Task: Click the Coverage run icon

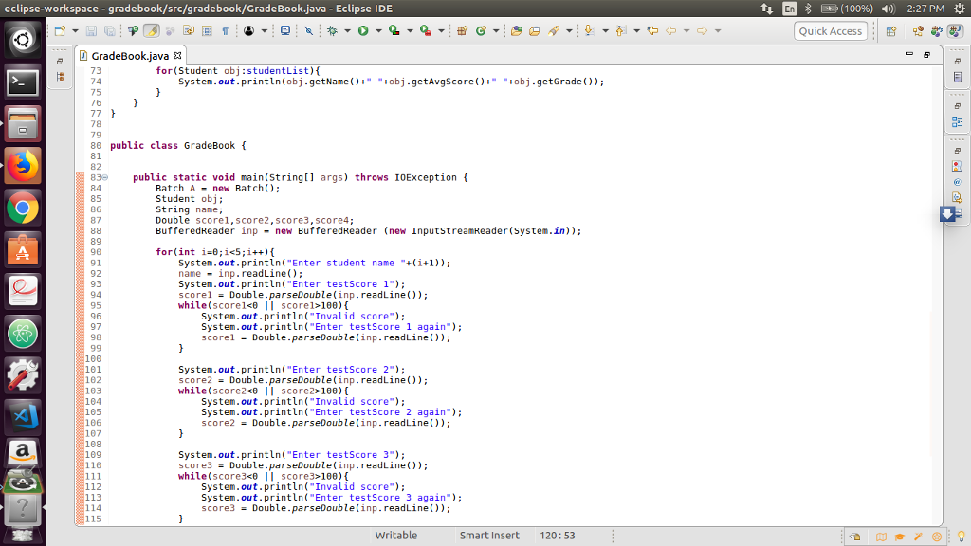Action: click(x=394, y=31)
